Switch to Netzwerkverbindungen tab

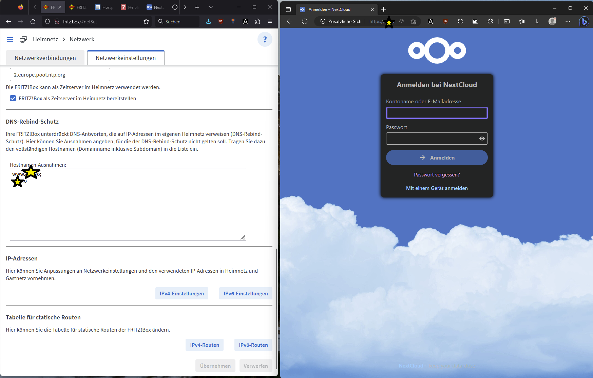[x=45, y=58]
